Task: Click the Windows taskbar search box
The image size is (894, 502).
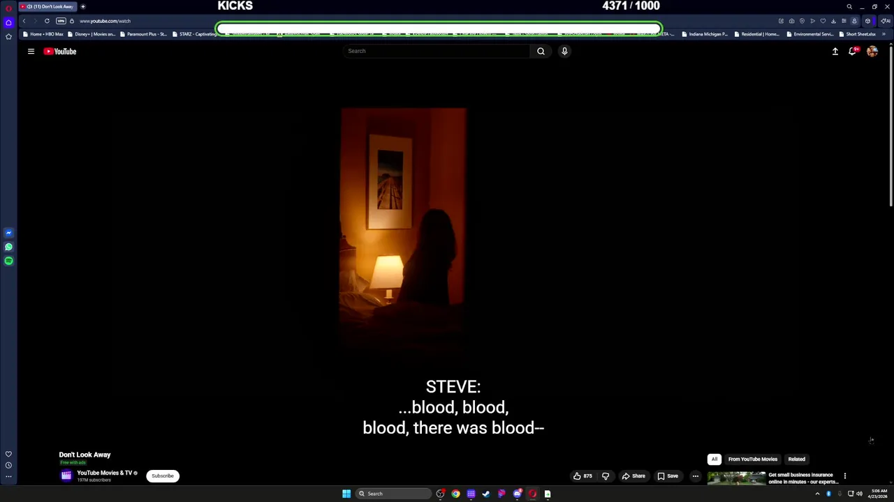Action: point(393,494)
